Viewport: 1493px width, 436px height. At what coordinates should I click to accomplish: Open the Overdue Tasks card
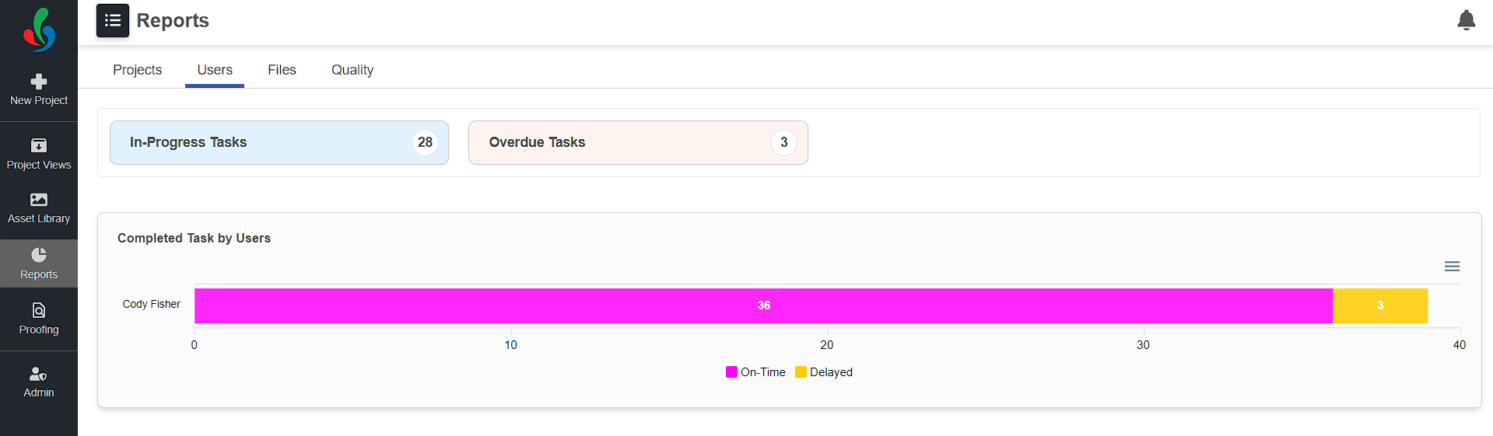point(638,142)
